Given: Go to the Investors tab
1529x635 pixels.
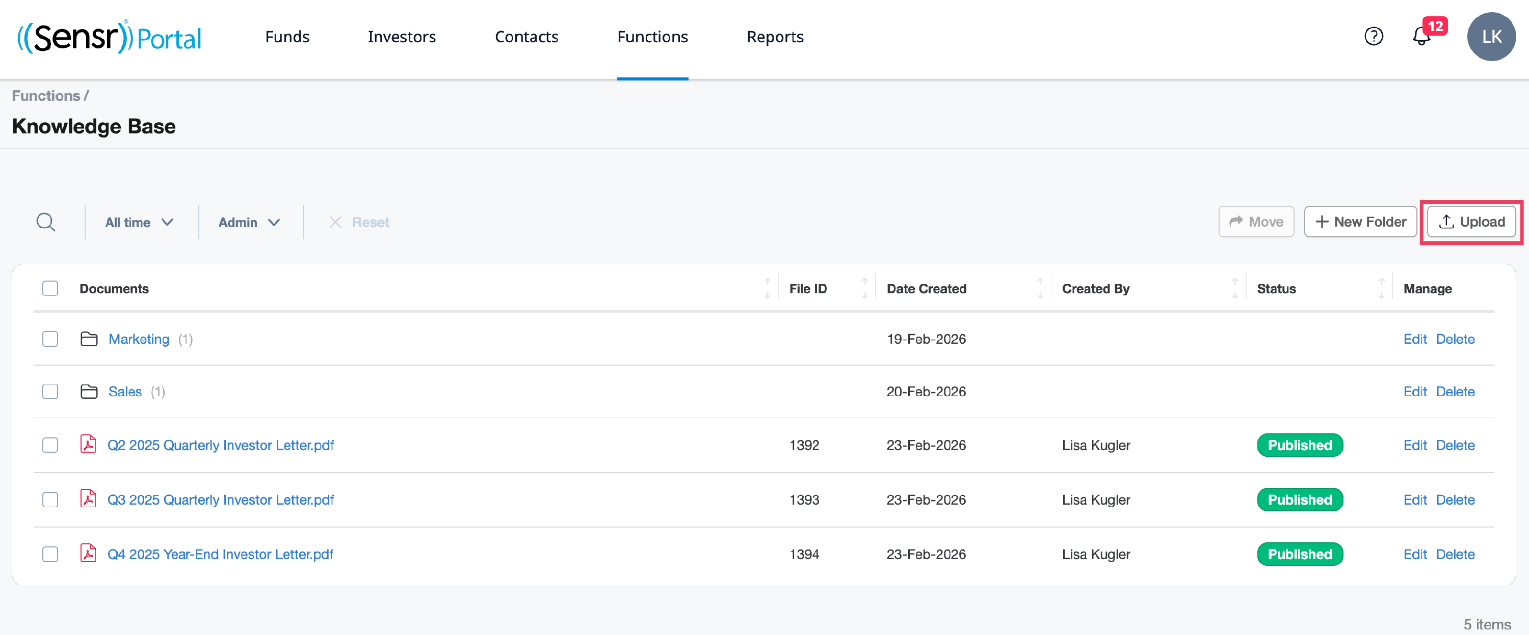Looking at the screenshot, I should pos(401,37).
